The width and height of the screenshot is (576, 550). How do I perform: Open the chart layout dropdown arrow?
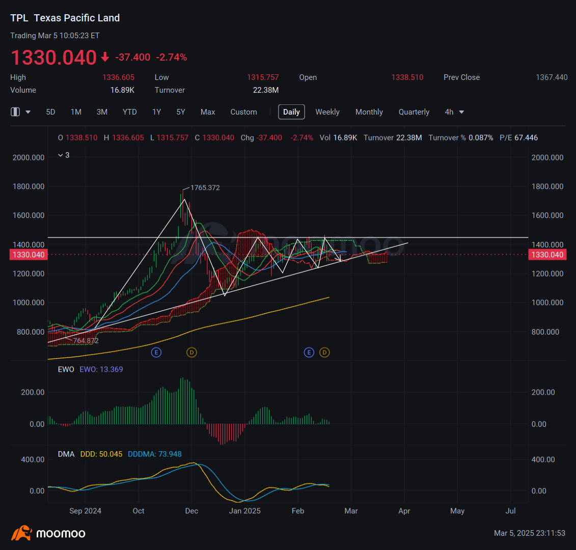(28, 112)
